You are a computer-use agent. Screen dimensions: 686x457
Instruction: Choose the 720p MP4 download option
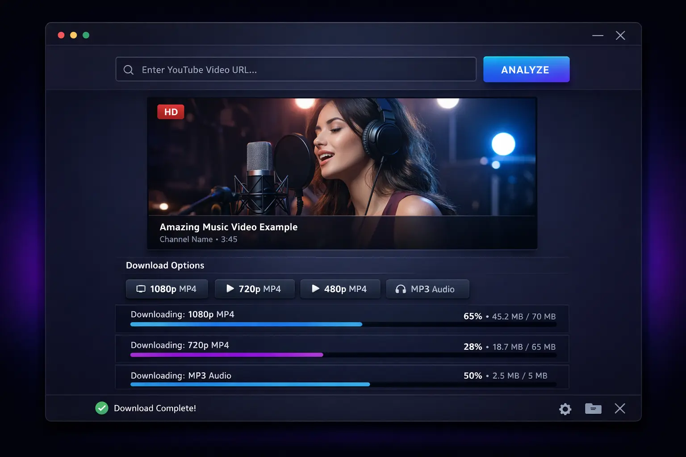255,289
